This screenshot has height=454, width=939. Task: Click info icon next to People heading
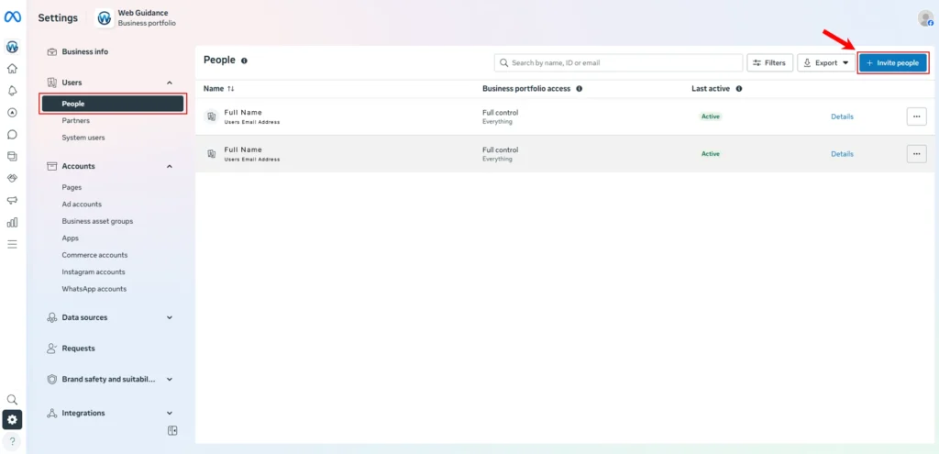(x=244, y=61)
